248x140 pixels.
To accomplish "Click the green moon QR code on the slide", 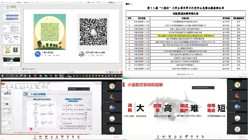I will coord(50,32).
